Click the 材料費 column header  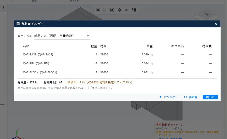click(207, 46)
